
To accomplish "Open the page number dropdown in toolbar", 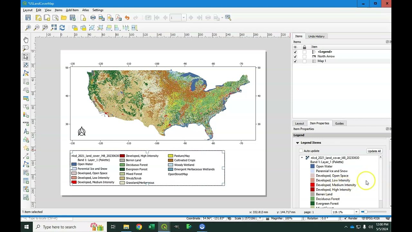I will 183,18.
